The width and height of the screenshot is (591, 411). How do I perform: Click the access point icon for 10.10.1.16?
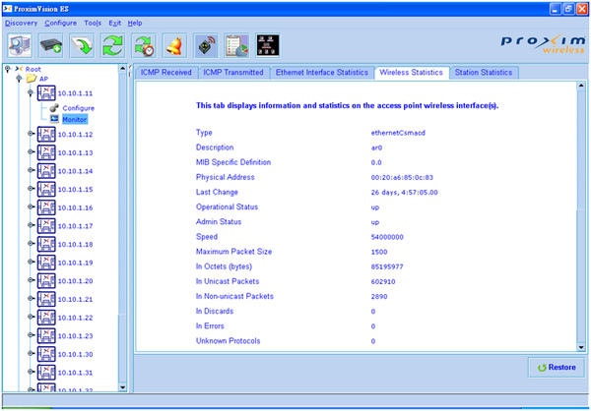(x=46, y=207)
